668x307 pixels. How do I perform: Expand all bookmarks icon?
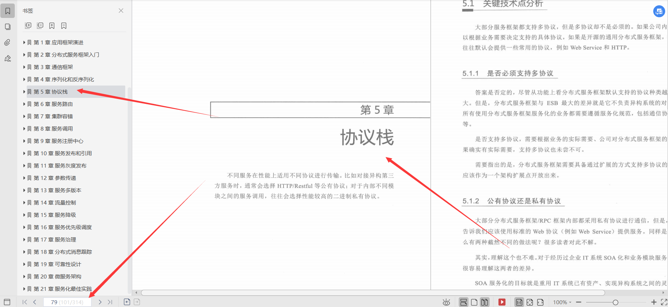click(28, 25)
